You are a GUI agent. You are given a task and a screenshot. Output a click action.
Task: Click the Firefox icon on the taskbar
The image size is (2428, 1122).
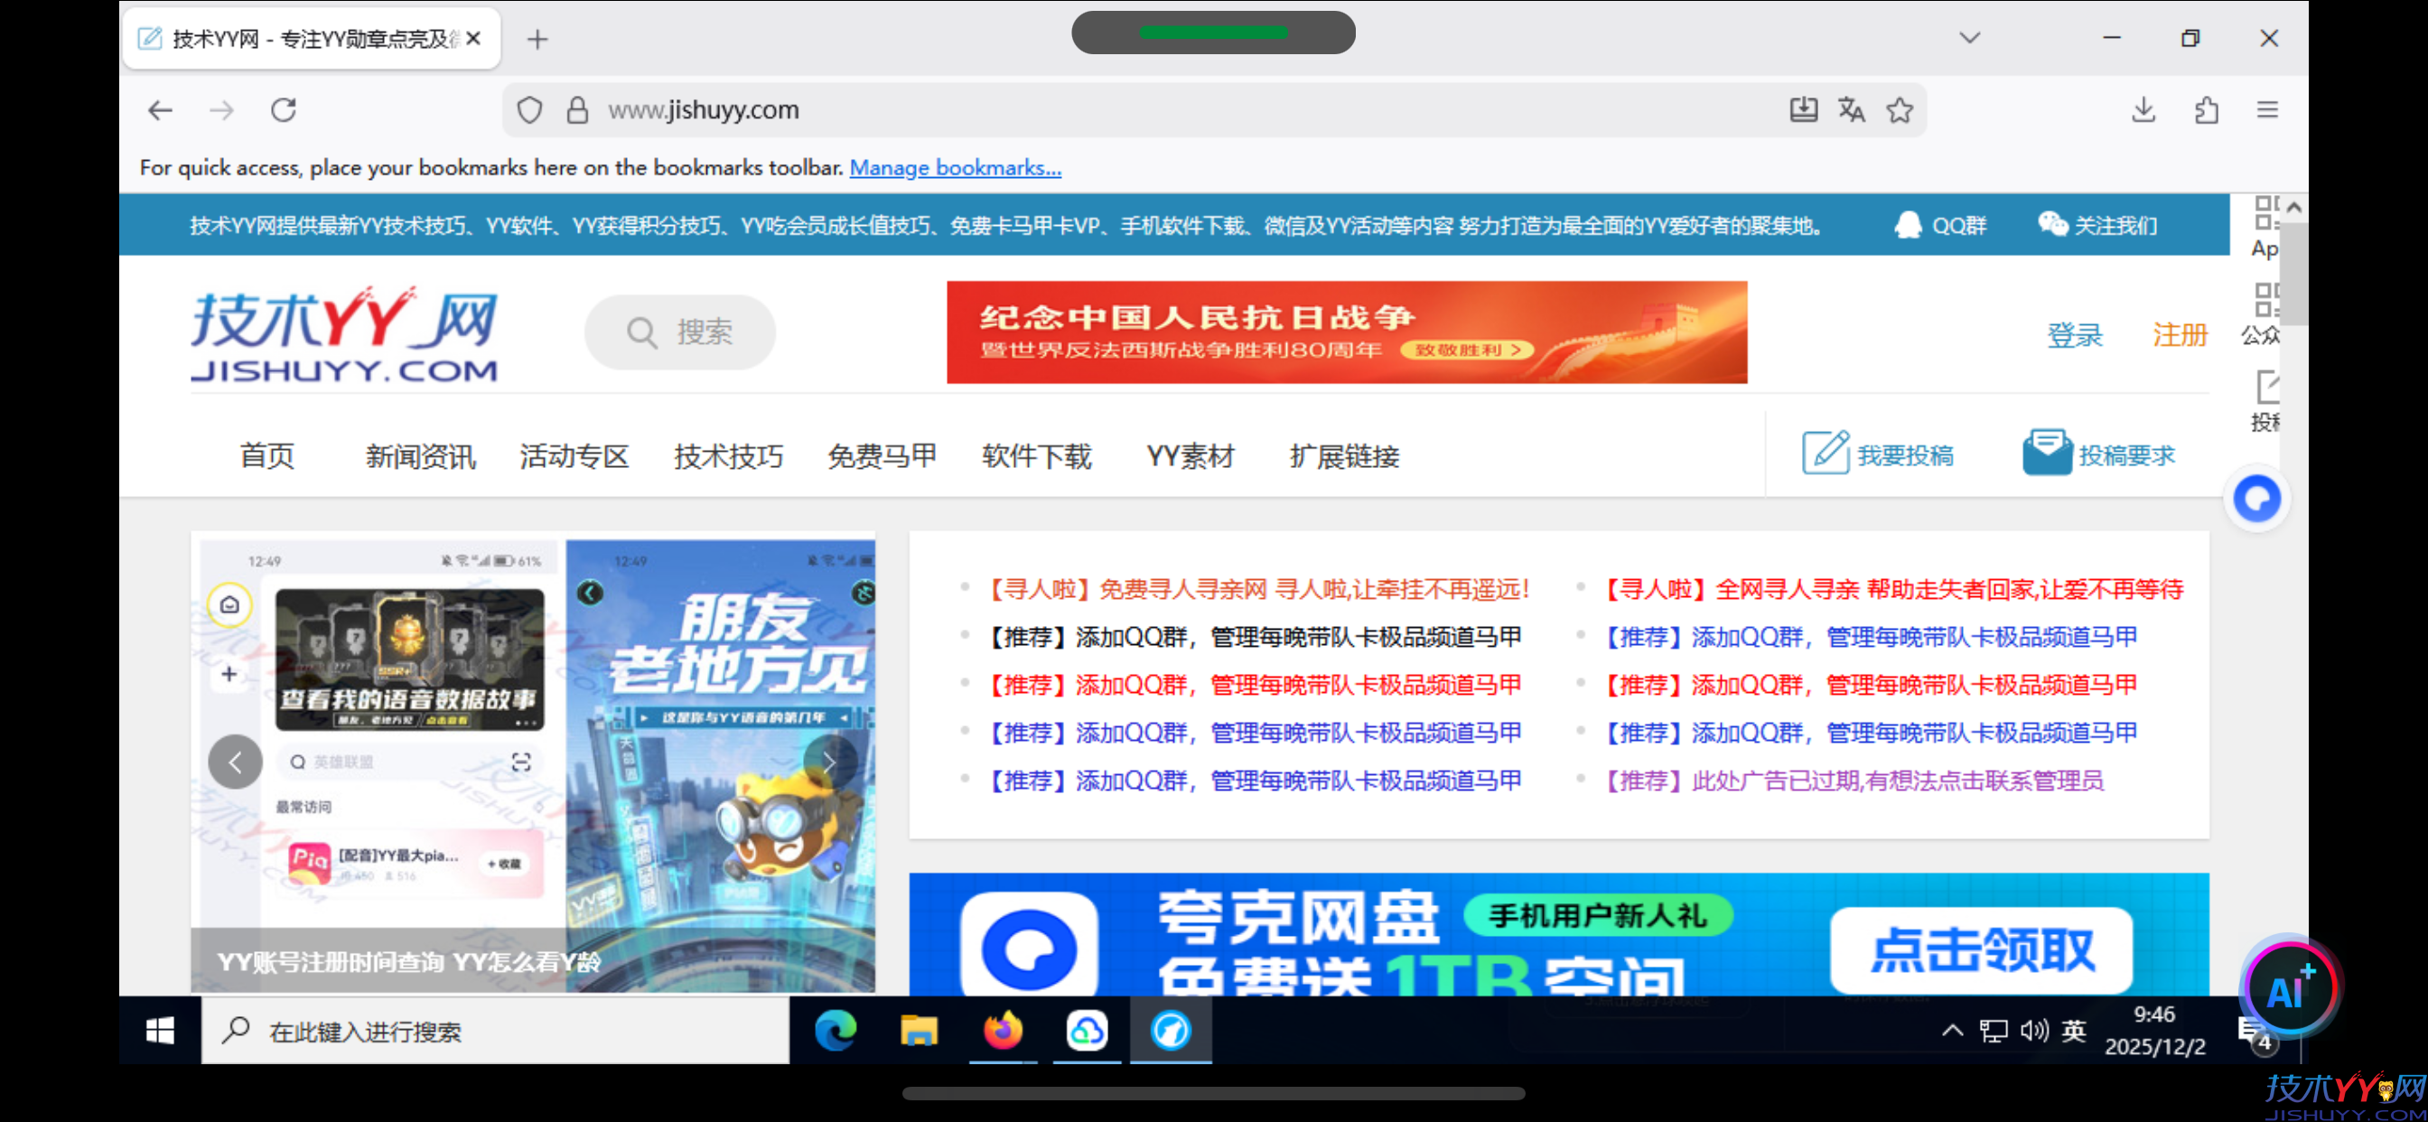coord(1003,1031)
